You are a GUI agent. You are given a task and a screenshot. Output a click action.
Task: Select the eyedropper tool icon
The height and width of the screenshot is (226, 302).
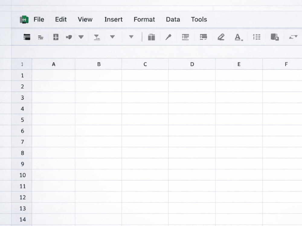[168, 37]
